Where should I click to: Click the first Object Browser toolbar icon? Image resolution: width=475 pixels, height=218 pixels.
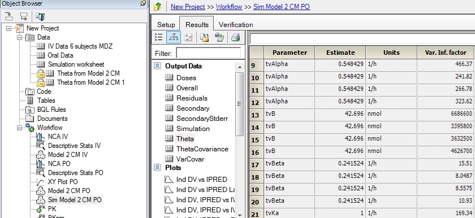tap(9, 16)
